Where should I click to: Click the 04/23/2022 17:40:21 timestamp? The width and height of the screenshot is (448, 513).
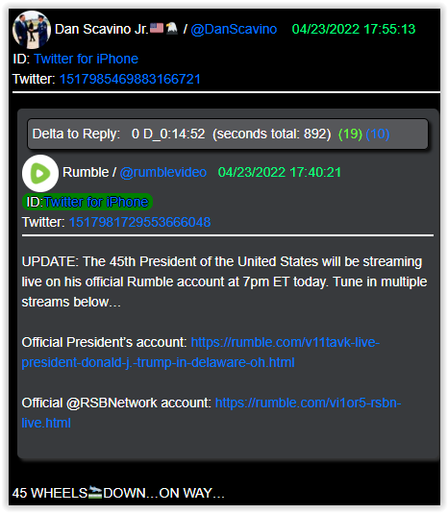click(280, 172)
